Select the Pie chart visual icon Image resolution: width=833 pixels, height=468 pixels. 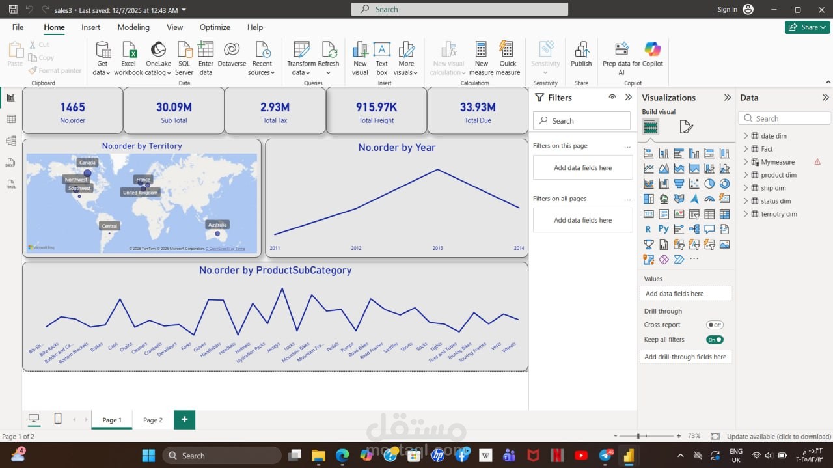[709, 183]
